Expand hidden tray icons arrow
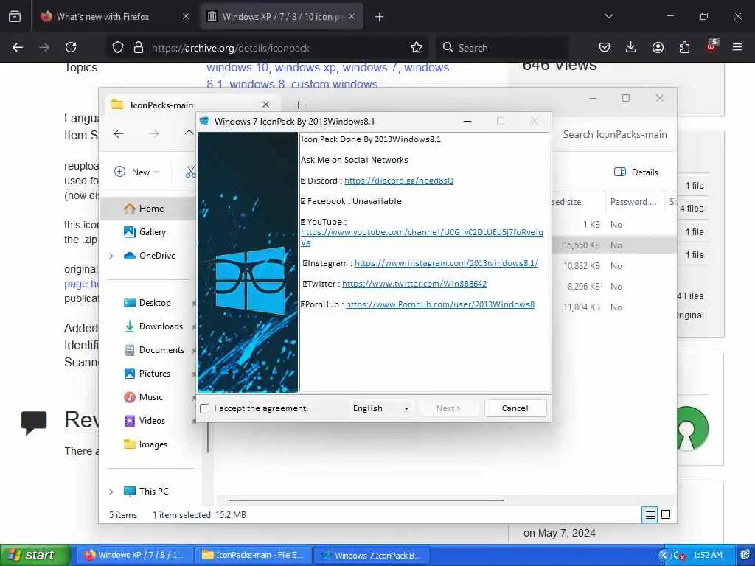 click(664, 556)
